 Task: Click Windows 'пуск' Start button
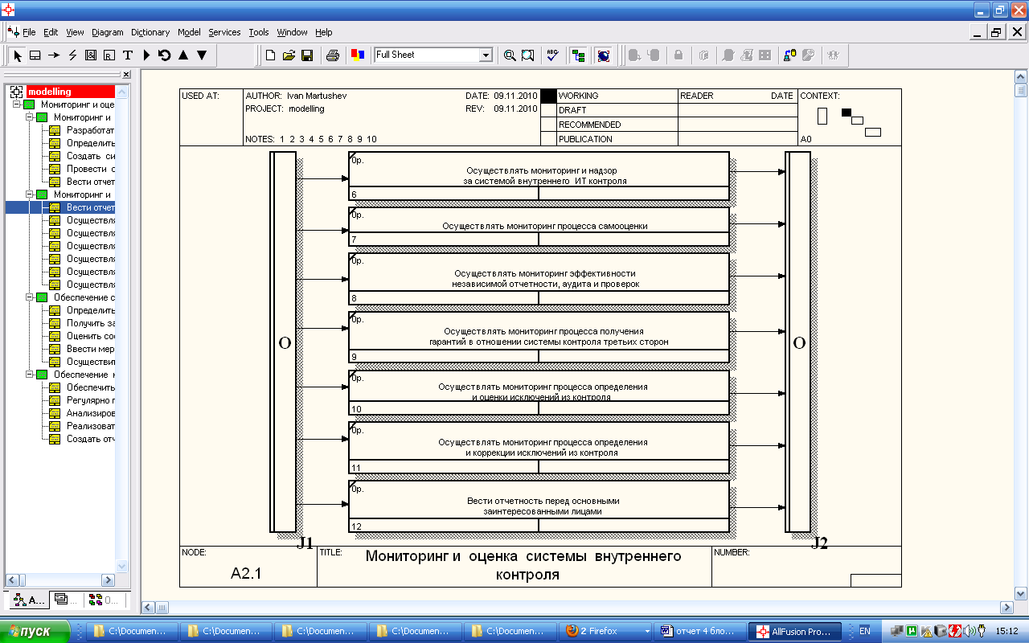(x=36, y=631)
